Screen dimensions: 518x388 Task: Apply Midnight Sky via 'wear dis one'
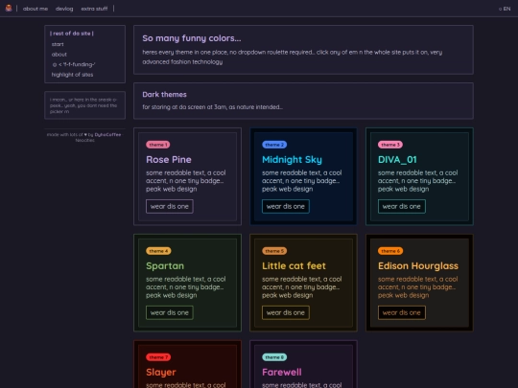(x=286, y=206)
